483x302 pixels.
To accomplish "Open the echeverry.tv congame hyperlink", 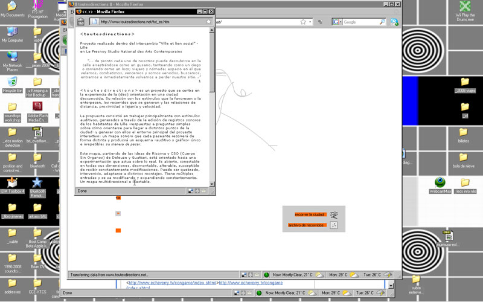I will (172, 283).
